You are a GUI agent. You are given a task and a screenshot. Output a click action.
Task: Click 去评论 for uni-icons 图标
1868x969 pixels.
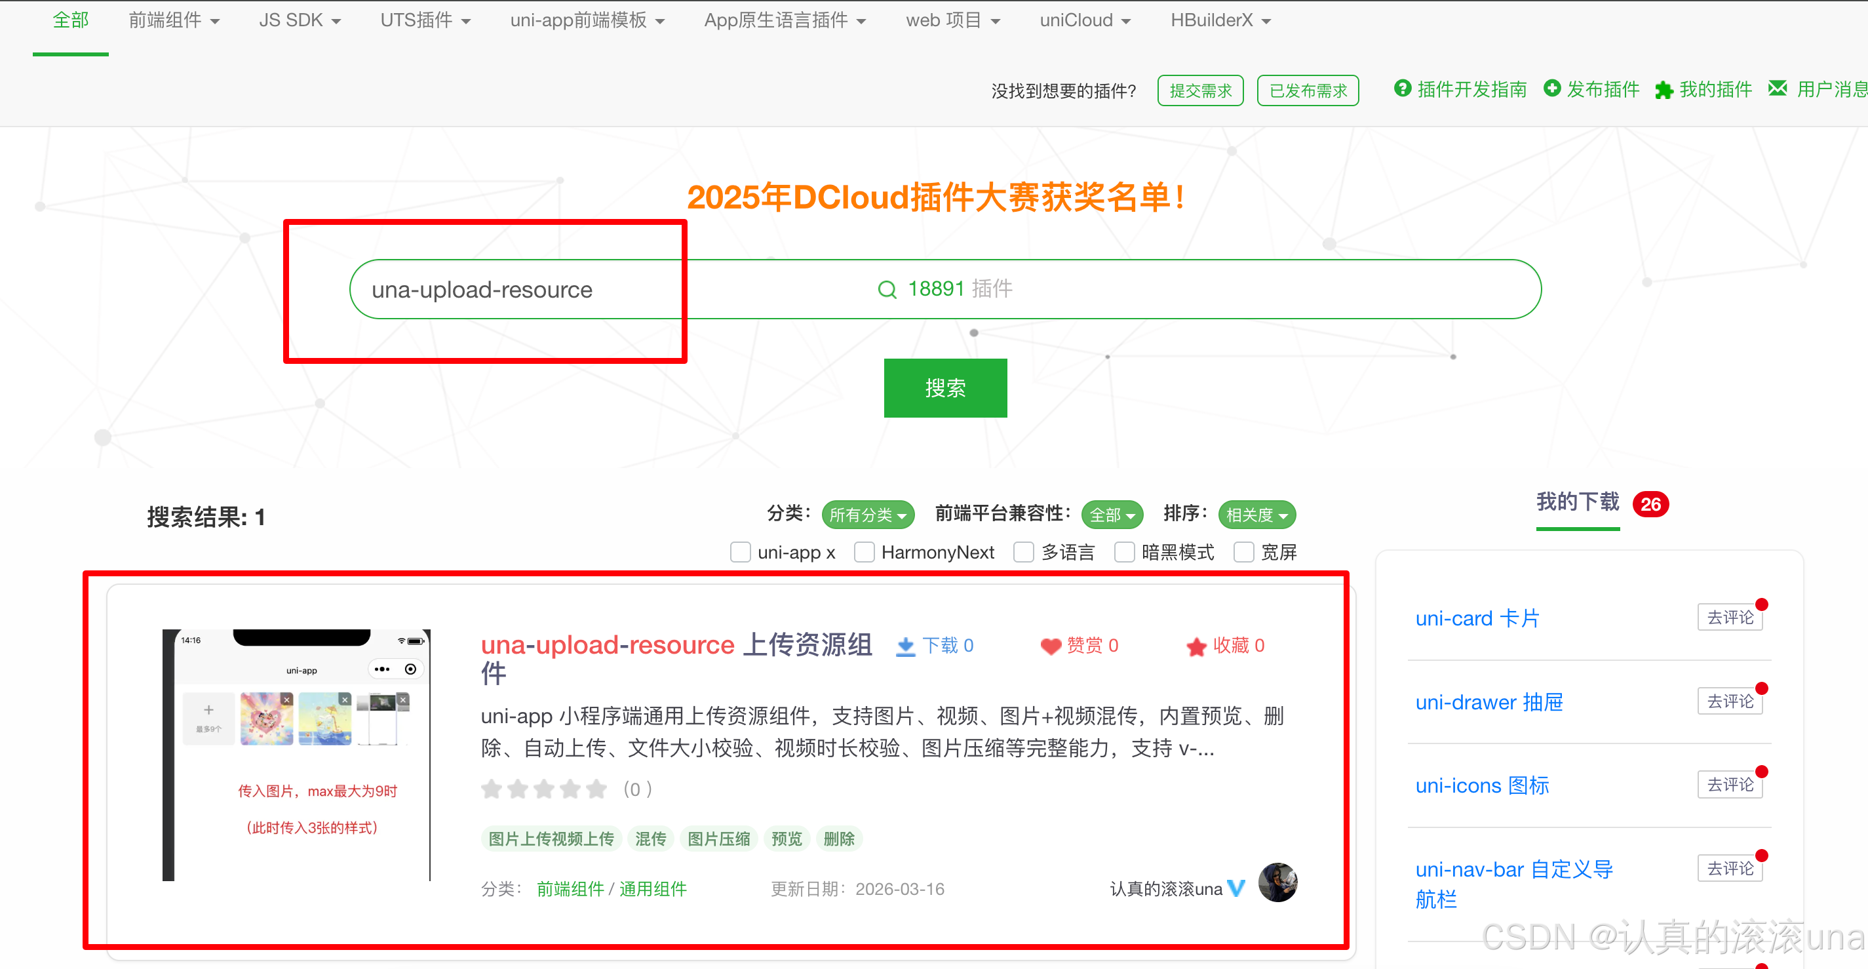(1730, 785)
